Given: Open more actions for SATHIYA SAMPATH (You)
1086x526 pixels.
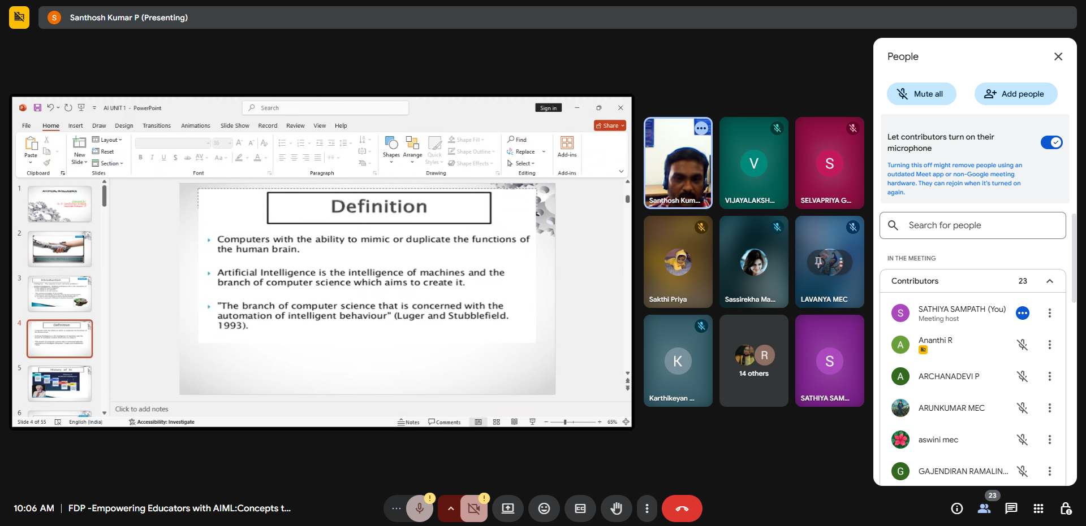Looking at the screenshot, I should (x=1050, y=313).
